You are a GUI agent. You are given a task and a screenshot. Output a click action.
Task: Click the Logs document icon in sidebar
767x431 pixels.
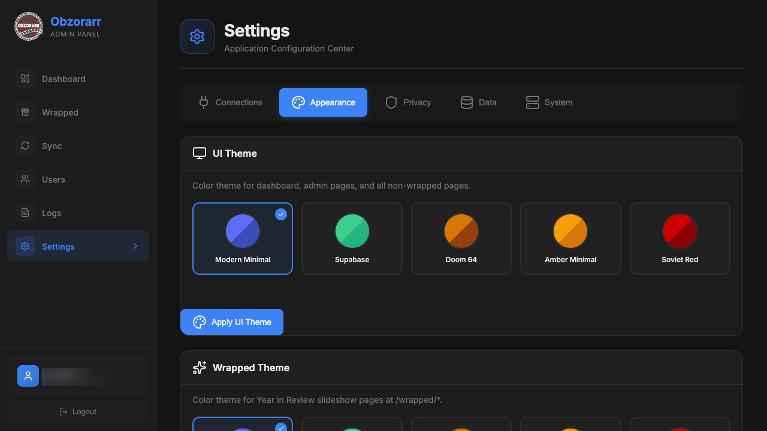click(25, 213)
